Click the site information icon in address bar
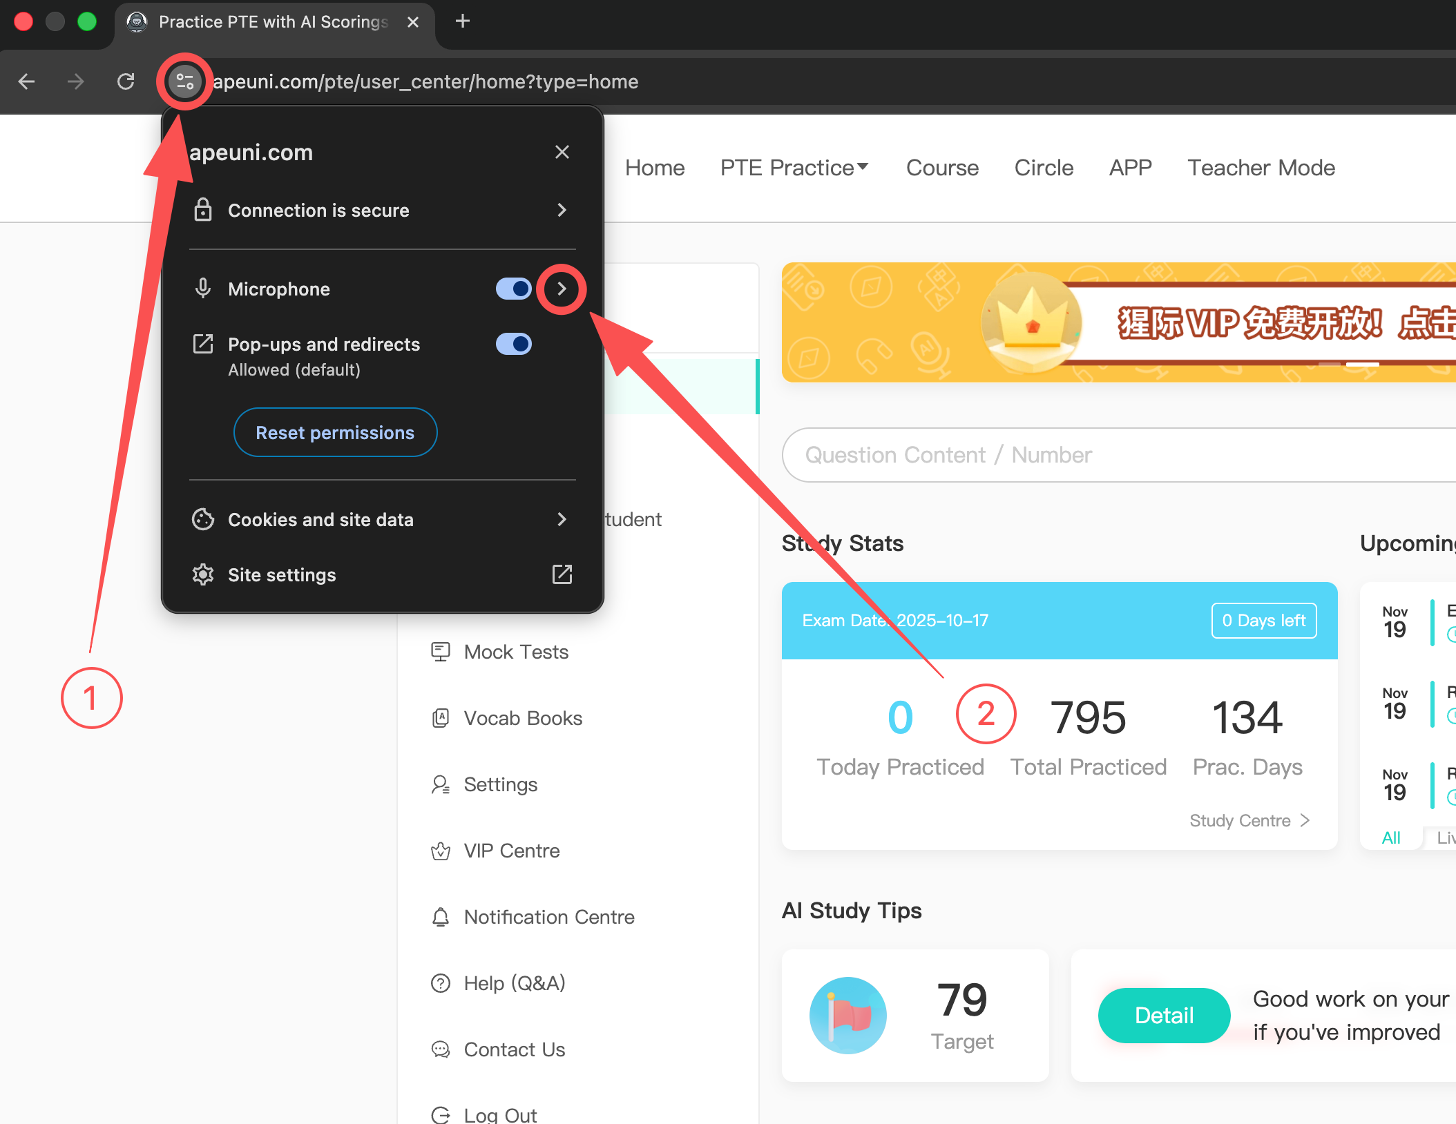Image resolution: width=1456 pixels, height=1124 pixels. [184, 81]
